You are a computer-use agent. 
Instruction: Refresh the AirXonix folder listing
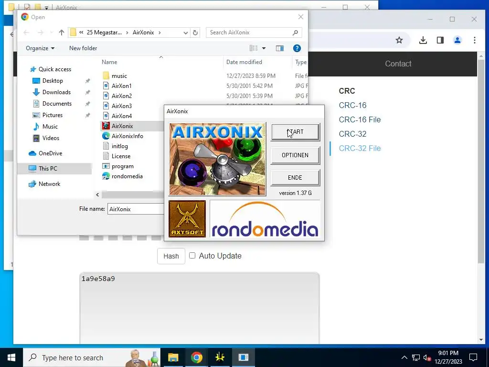[x=195, y=32]
